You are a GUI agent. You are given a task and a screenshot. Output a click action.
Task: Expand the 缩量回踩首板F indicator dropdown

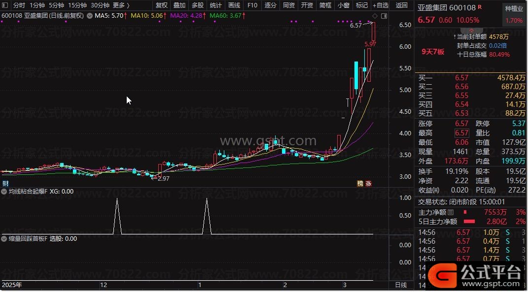(5, 239)
